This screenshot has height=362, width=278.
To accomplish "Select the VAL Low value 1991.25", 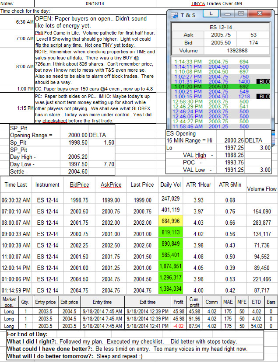I will (230, 170).
